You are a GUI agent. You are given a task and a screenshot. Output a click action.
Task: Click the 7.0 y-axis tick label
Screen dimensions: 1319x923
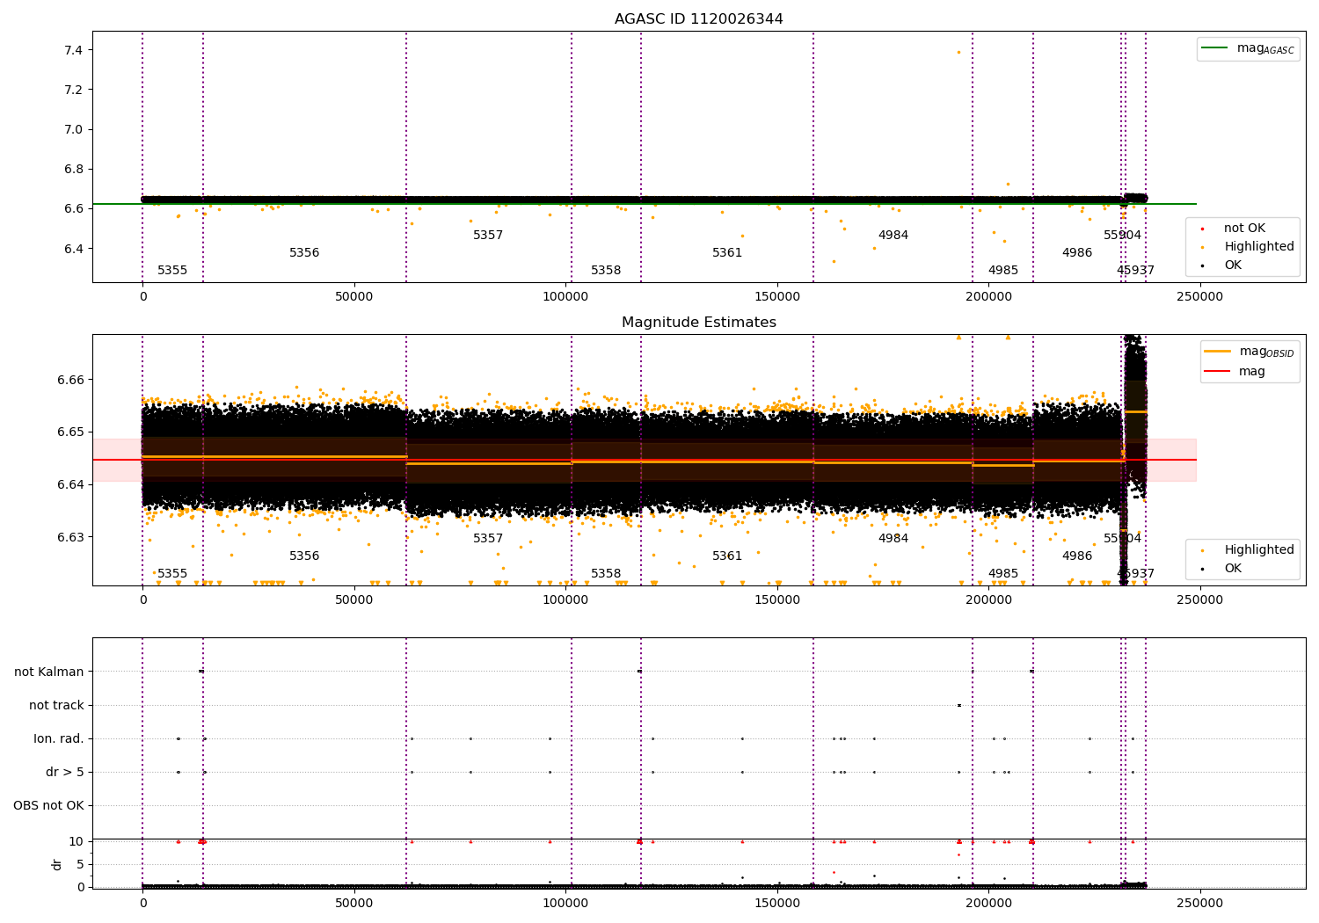click(73, 129)
